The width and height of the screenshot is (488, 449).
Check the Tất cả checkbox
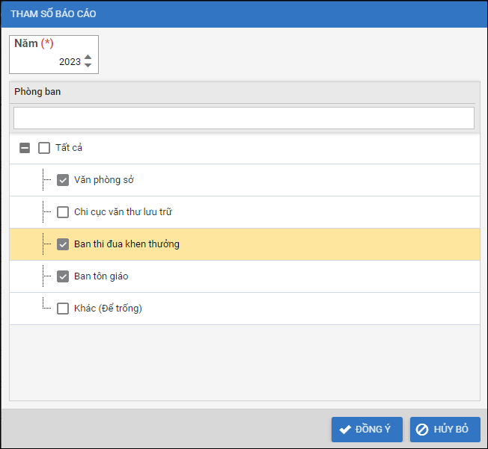tap(44, 148)
